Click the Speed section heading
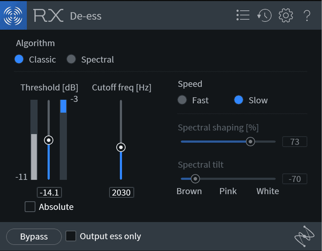The image size is (322, 251). click(x=190, y=84)
